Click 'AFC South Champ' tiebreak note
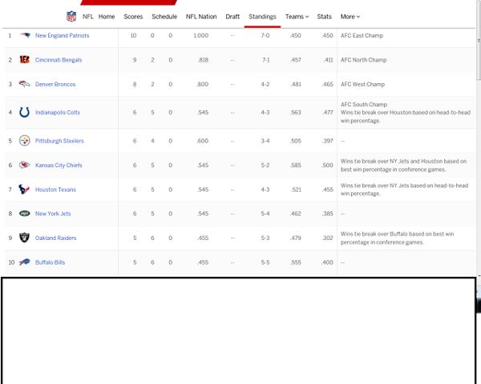Viewport: 481px width, 384px height. tap(405, 112)
